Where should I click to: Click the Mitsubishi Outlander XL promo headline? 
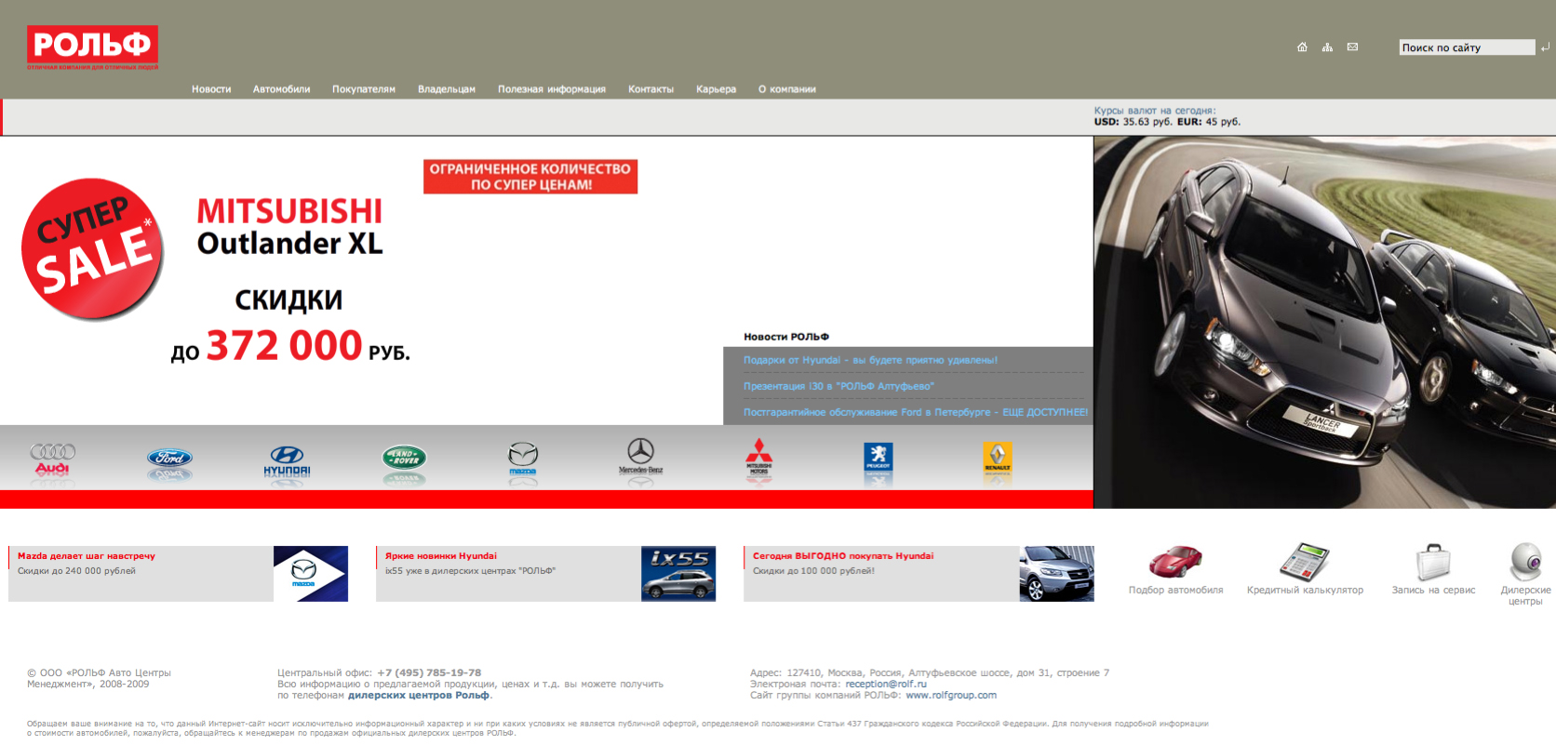289,226
